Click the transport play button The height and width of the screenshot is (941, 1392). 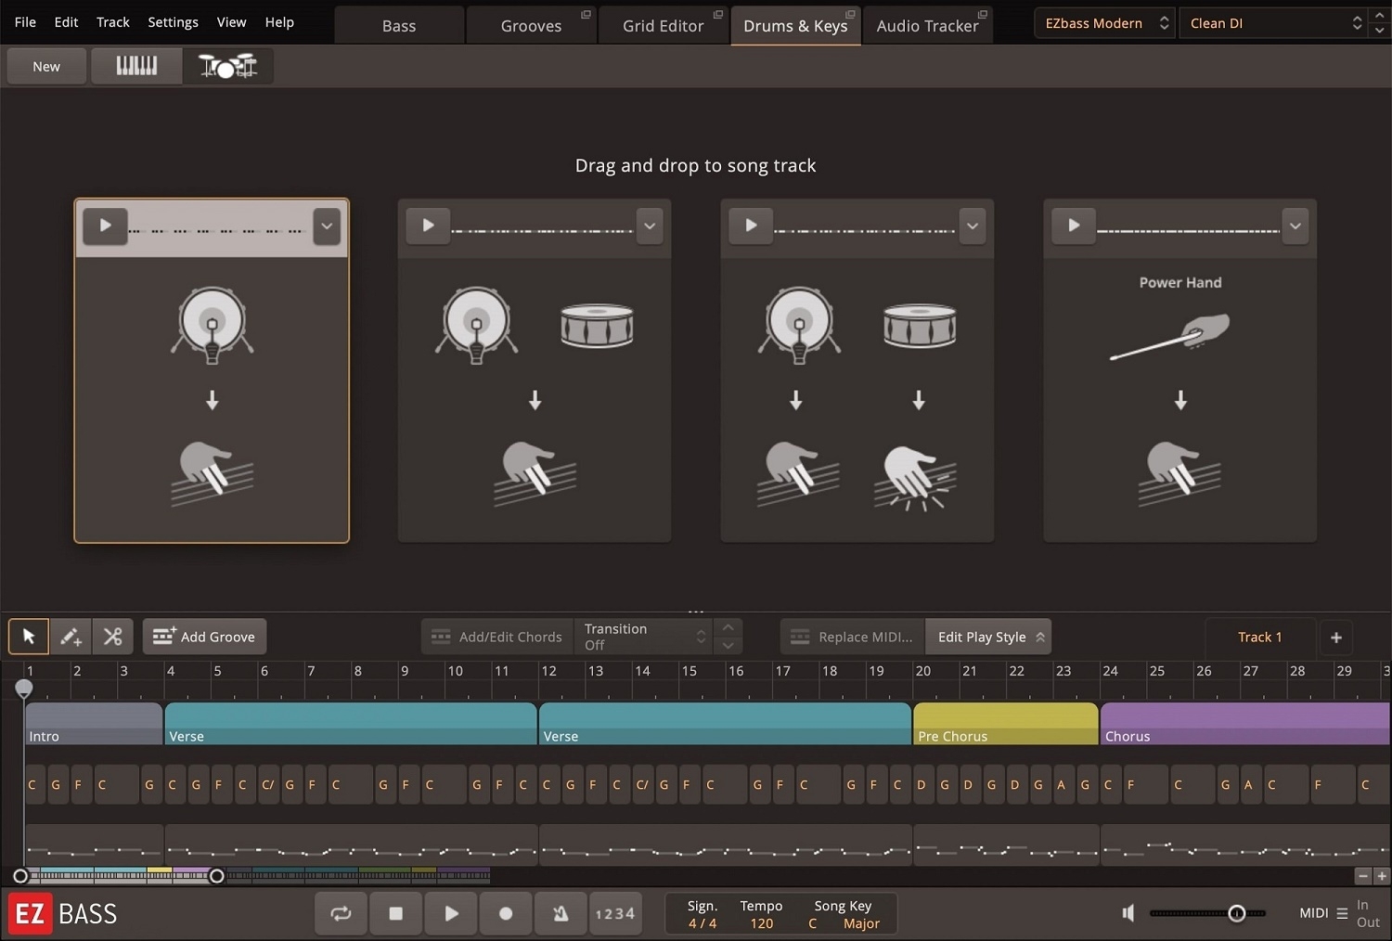451,913
